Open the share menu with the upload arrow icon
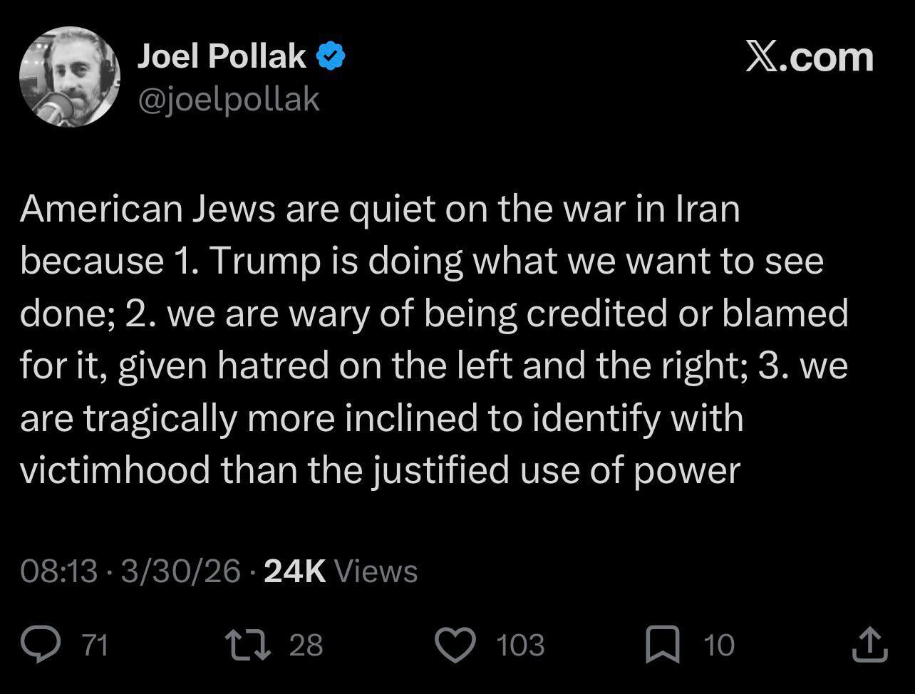 (869, 644)
